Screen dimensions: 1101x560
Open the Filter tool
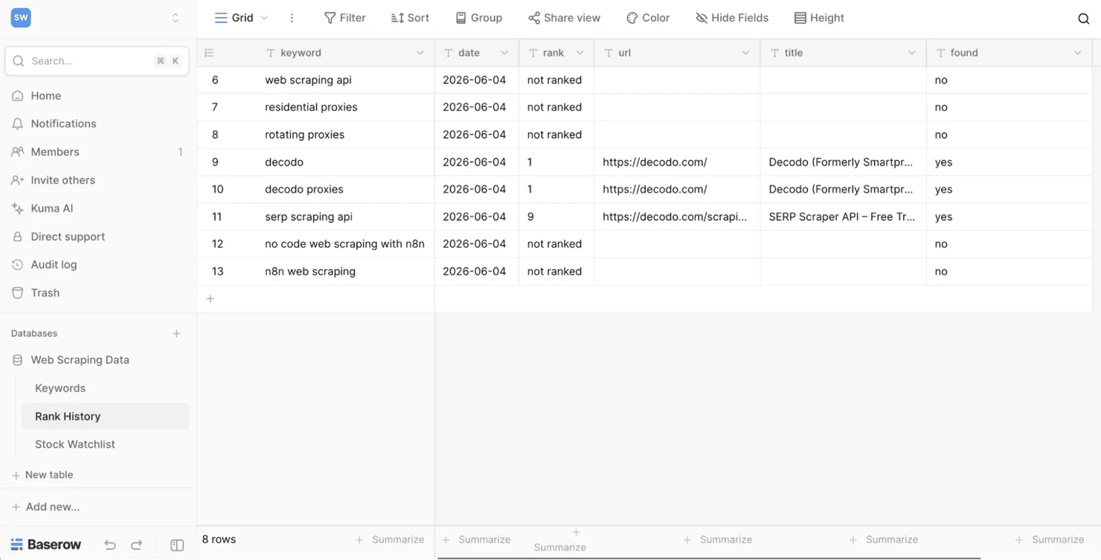[x=344, y=18]
